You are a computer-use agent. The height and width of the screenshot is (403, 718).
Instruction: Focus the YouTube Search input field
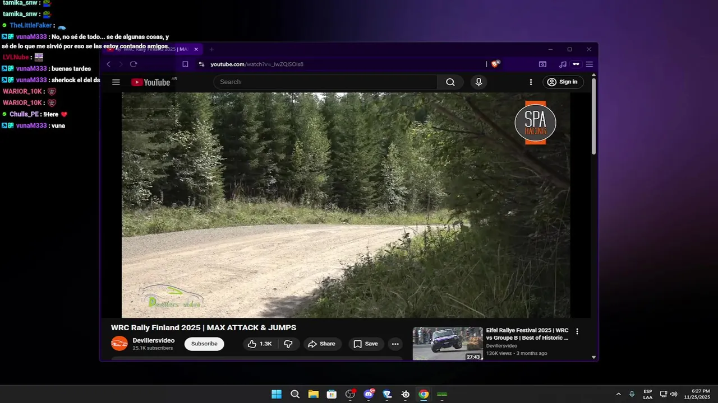pos(325,82)
